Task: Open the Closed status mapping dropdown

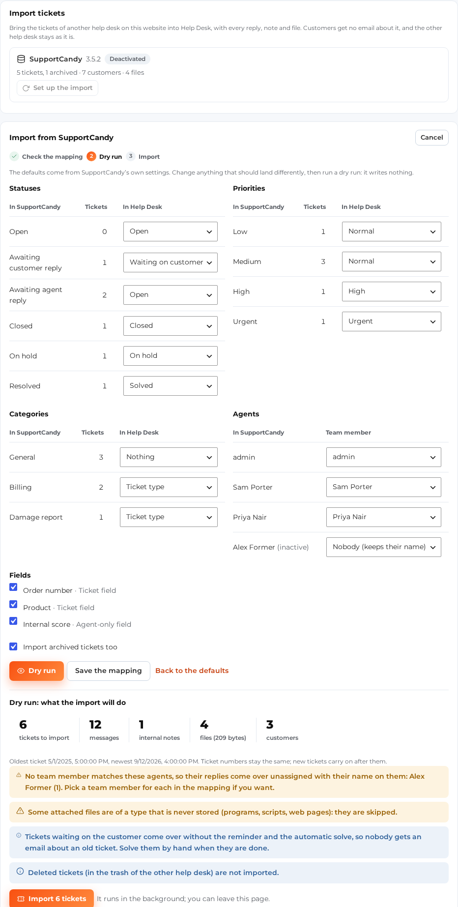Action: (x=170, y=326)
